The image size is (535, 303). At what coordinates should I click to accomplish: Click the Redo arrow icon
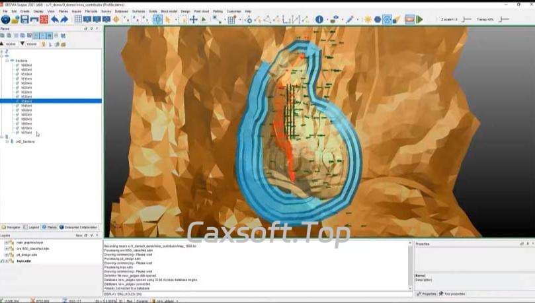click(64, 20)
